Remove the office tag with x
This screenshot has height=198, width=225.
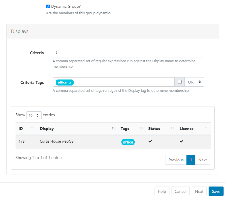(x=70, y=82)
